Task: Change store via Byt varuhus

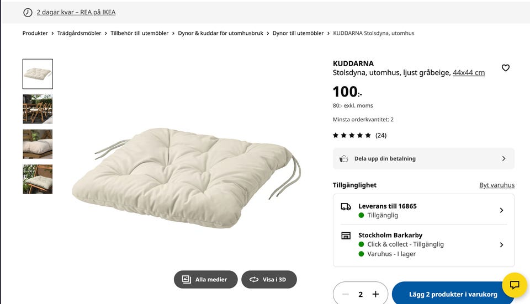Action: (x=496, y=185)
